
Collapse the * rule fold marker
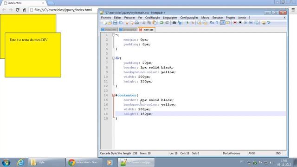click(113, 35)
